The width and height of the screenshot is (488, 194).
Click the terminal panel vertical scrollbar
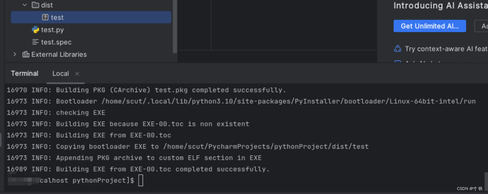[x=486, y=179]
